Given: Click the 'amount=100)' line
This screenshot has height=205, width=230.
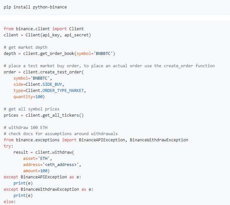Looking at the screenshot, I should click(36, 171).
